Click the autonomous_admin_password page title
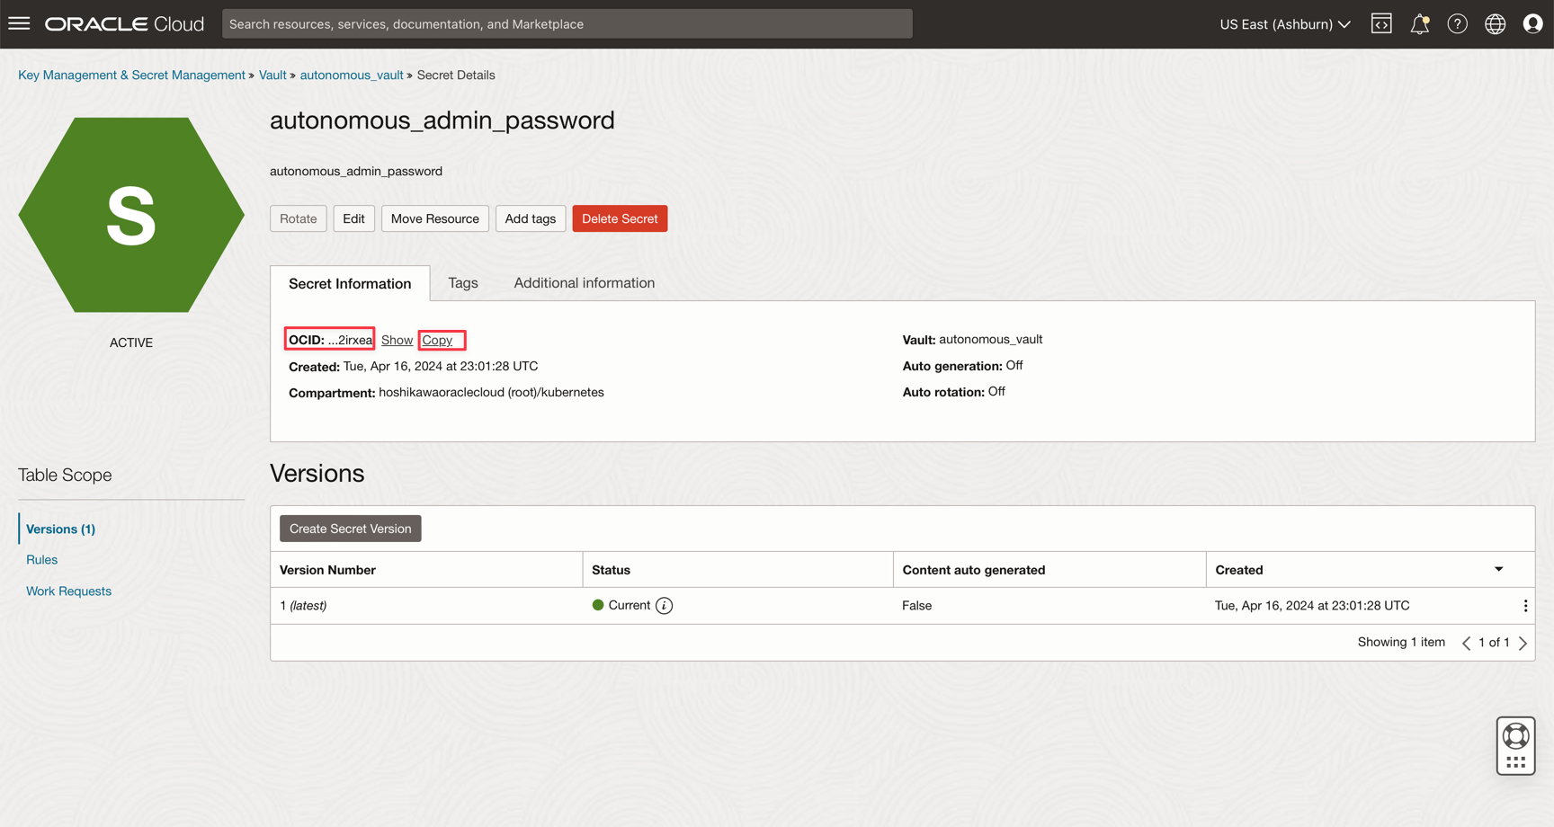1554x827 pixels. pos(442,120)
